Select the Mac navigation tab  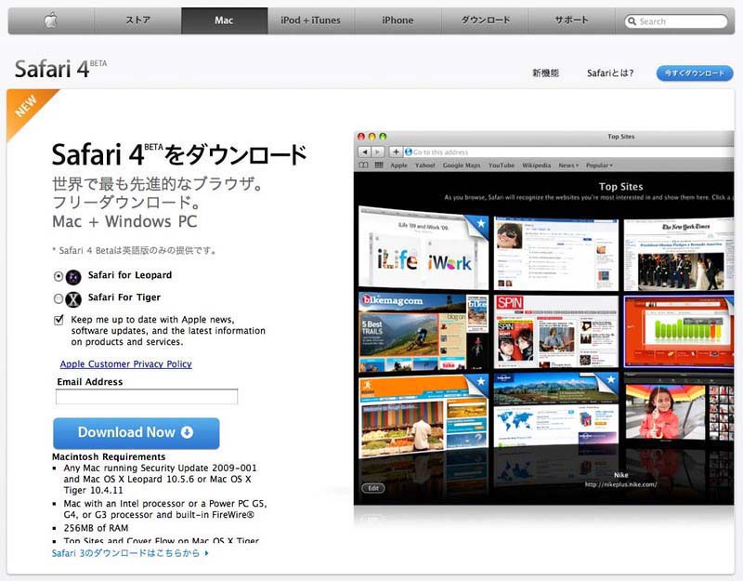click(224, 20)
